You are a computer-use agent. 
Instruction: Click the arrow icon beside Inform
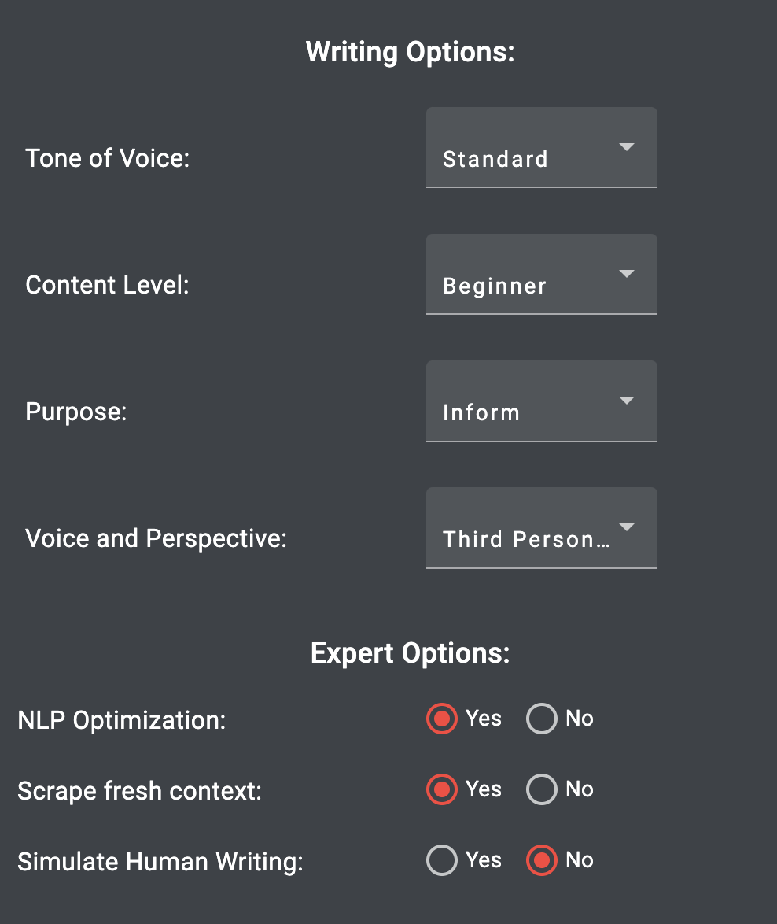pos(627,401)
